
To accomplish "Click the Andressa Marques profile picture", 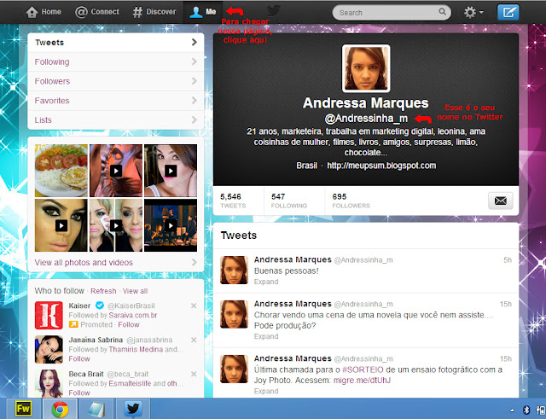I will (x=366, y=68).
